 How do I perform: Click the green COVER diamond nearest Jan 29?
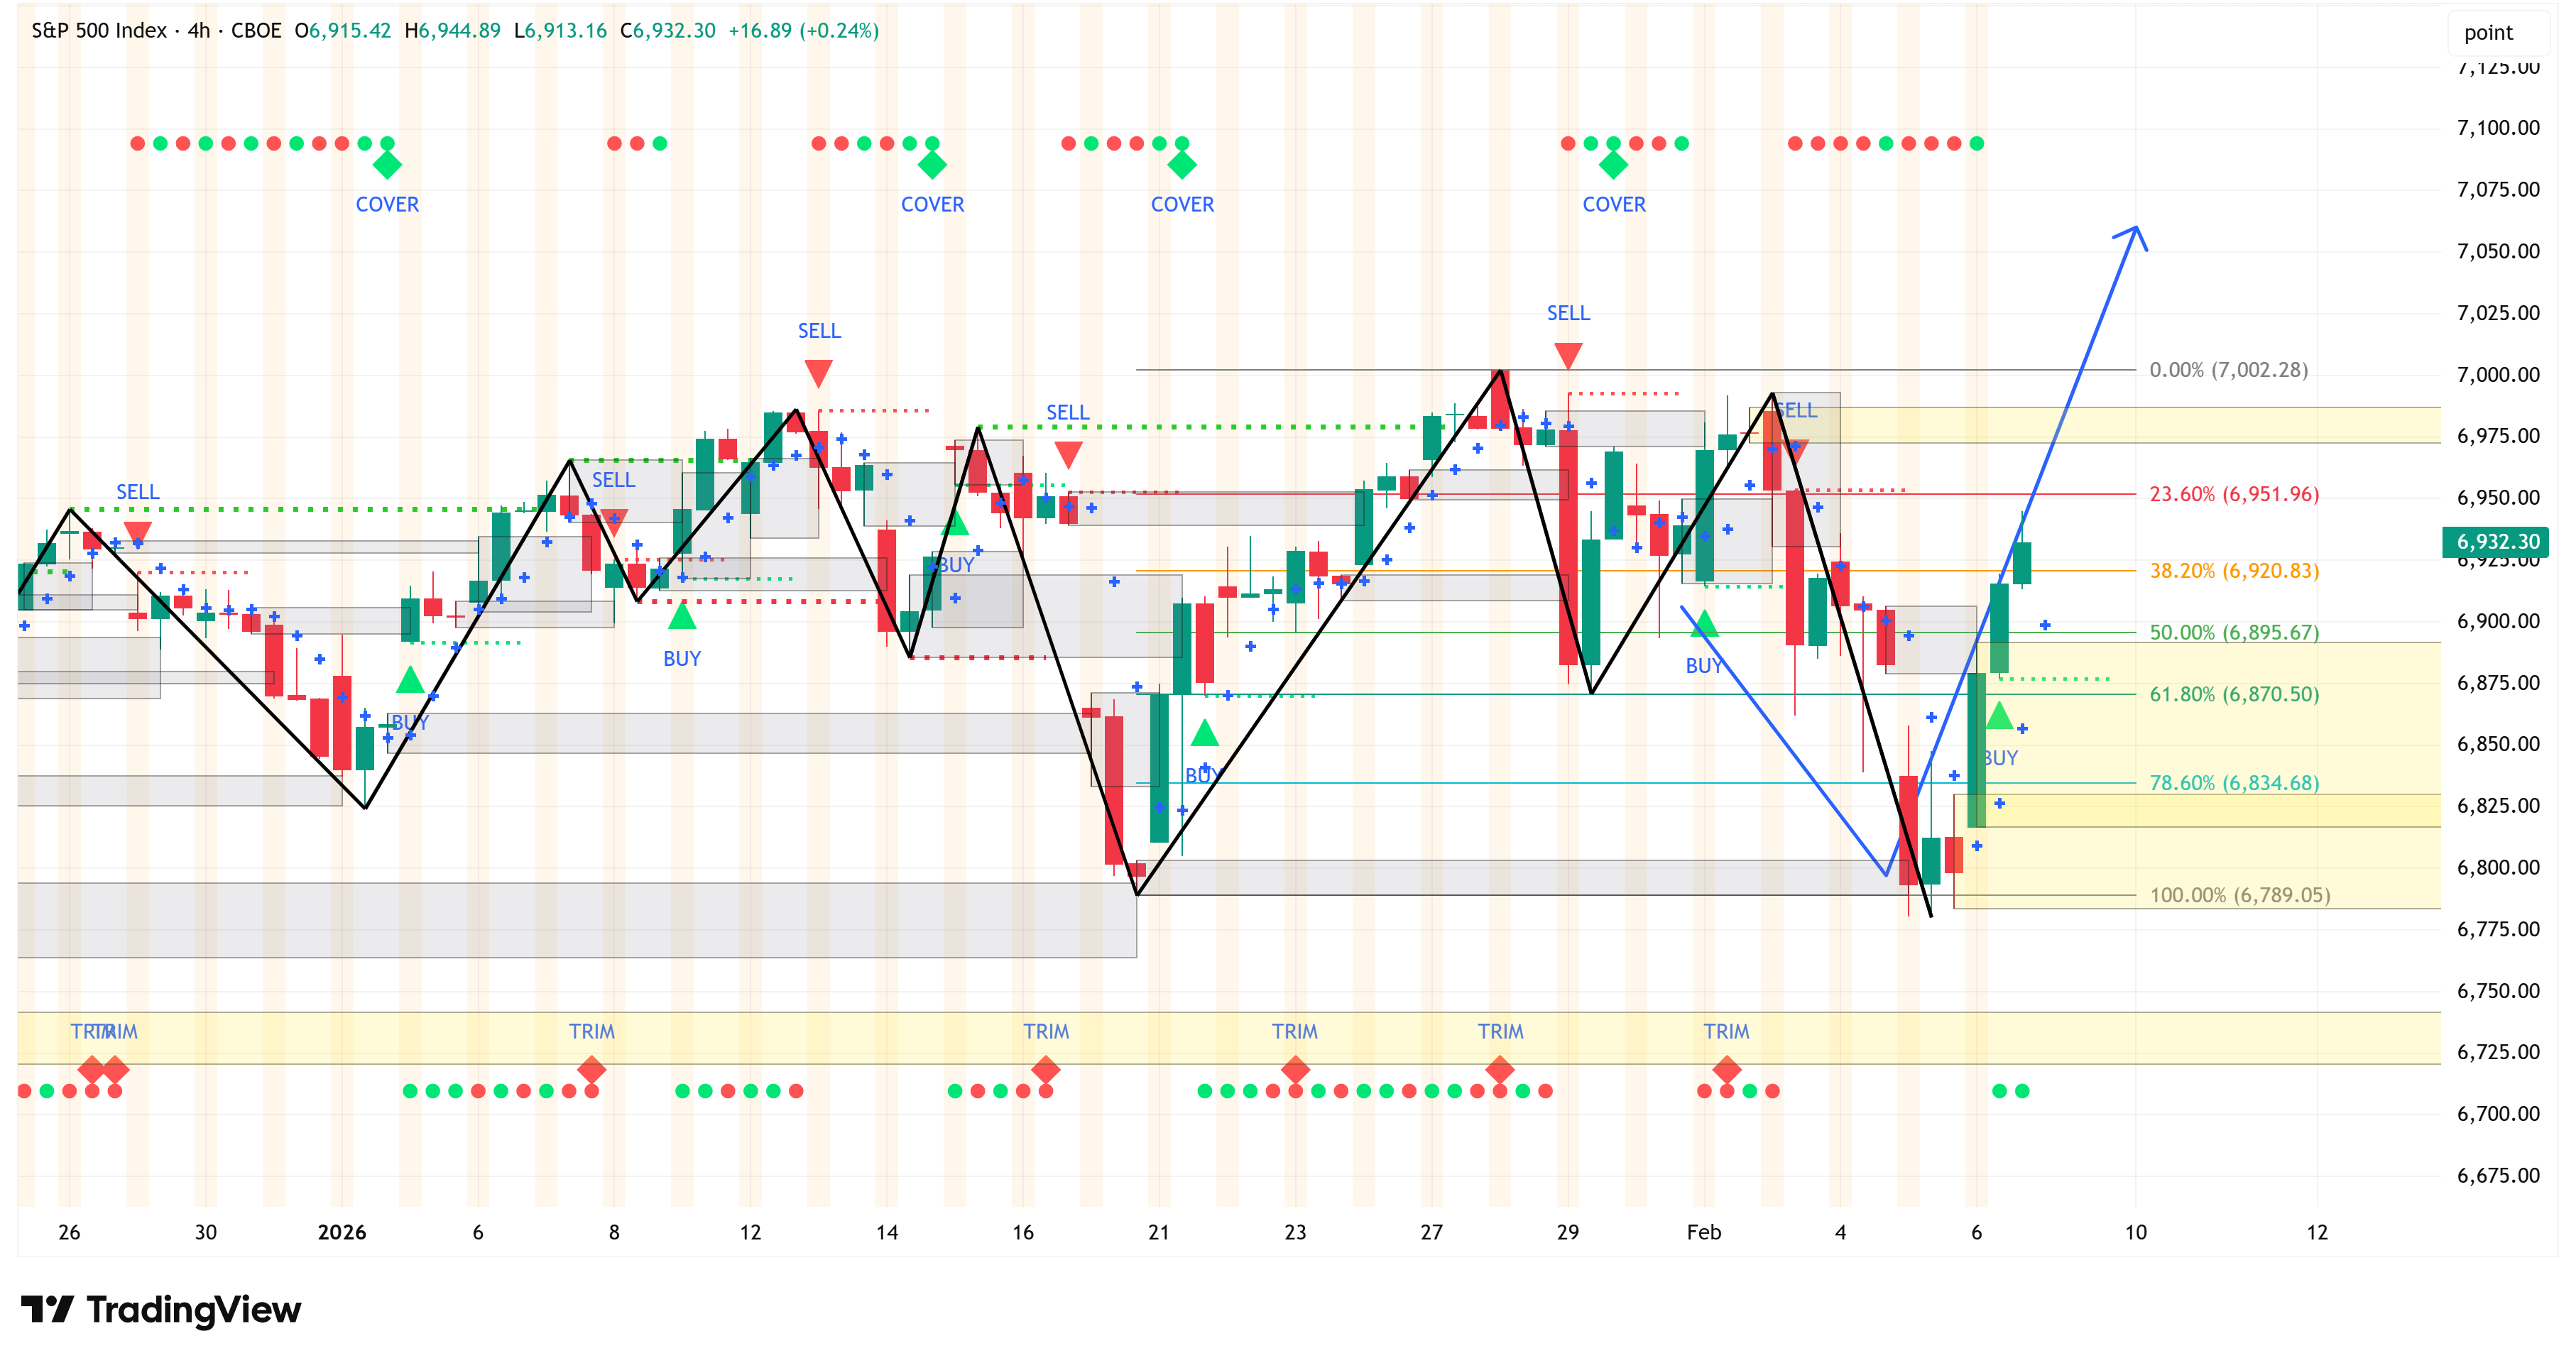click(1613, 165)
